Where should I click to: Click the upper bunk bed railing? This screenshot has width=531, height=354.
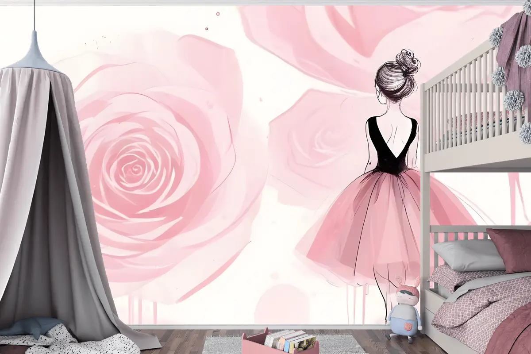465,106
